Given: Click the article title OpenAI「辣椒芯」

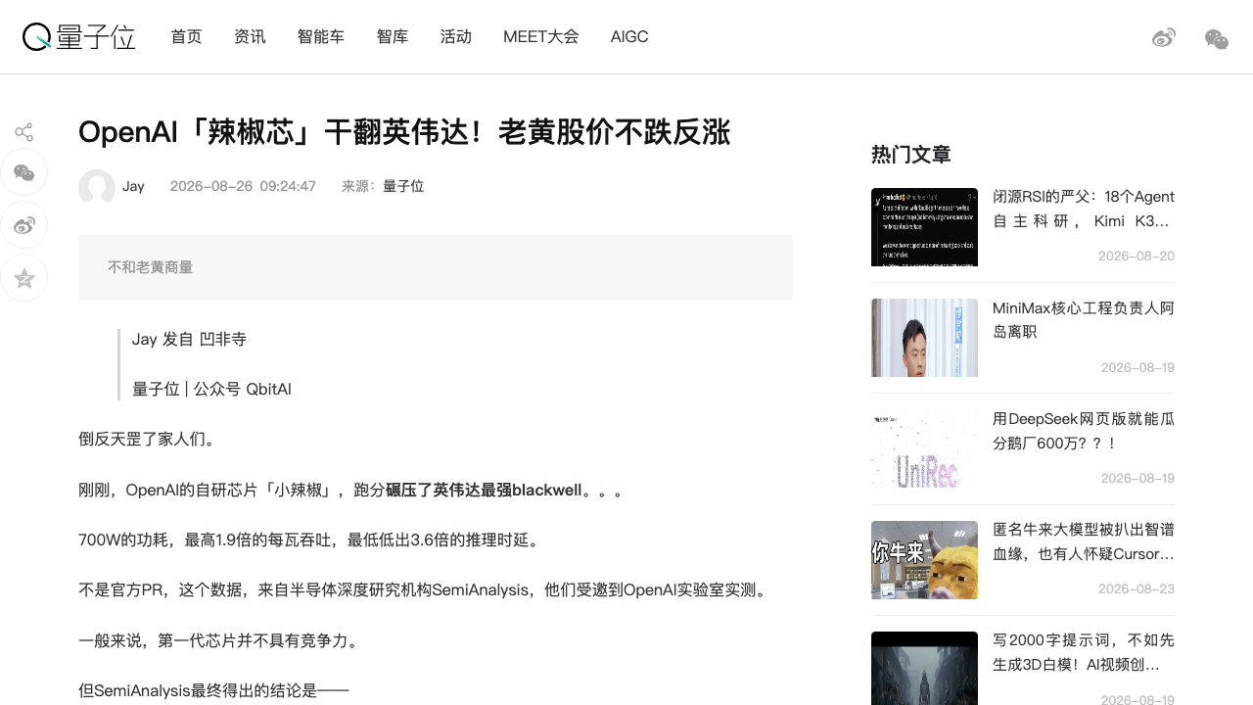Looking at the screenshot, I should pyautogui.click(x=404, y=132).
